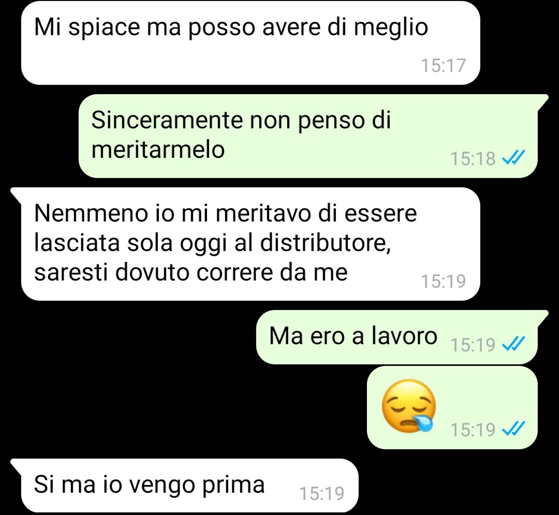Click 15:19 timestamp on 'Si ma io vengo prima'

321,493
